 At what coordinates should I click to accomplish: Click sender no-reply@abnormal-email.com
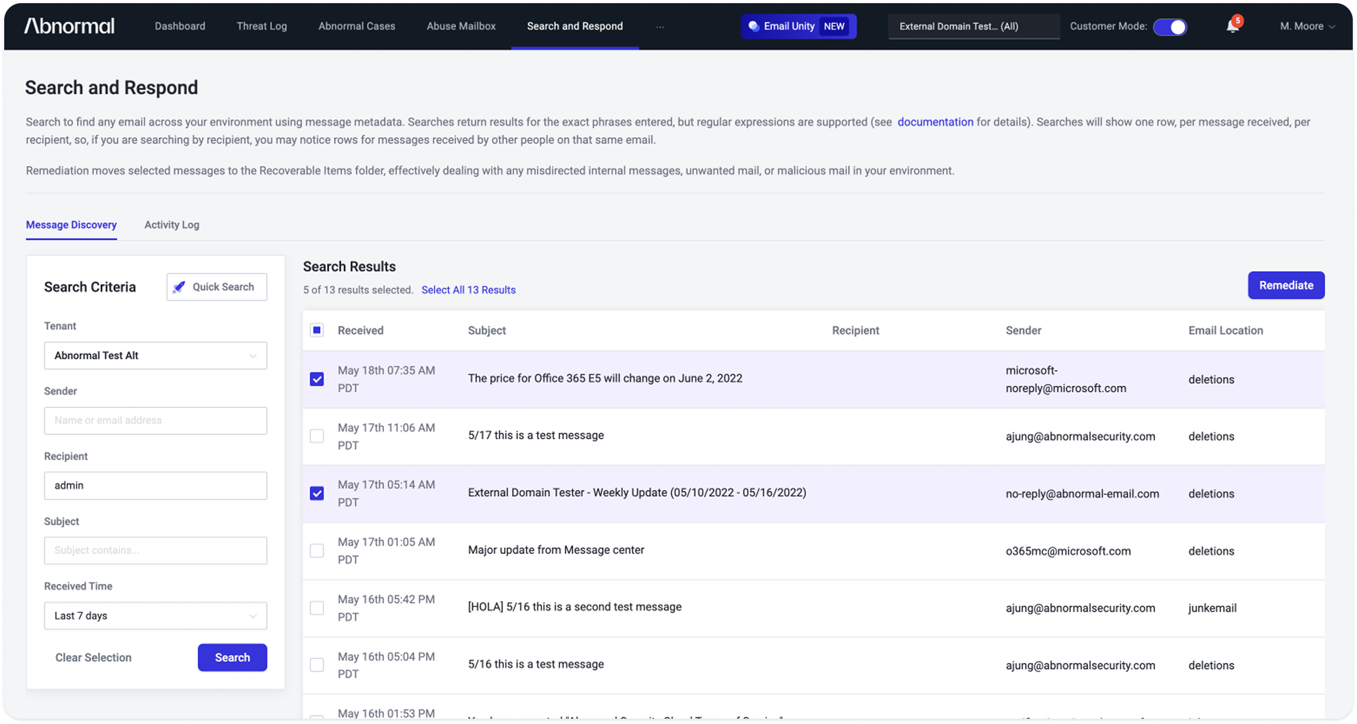[x=1082, y=494]
